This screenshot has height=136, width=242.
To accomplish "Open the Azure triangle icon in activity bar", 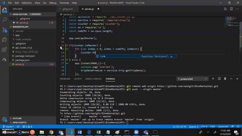I will (4, 59).
